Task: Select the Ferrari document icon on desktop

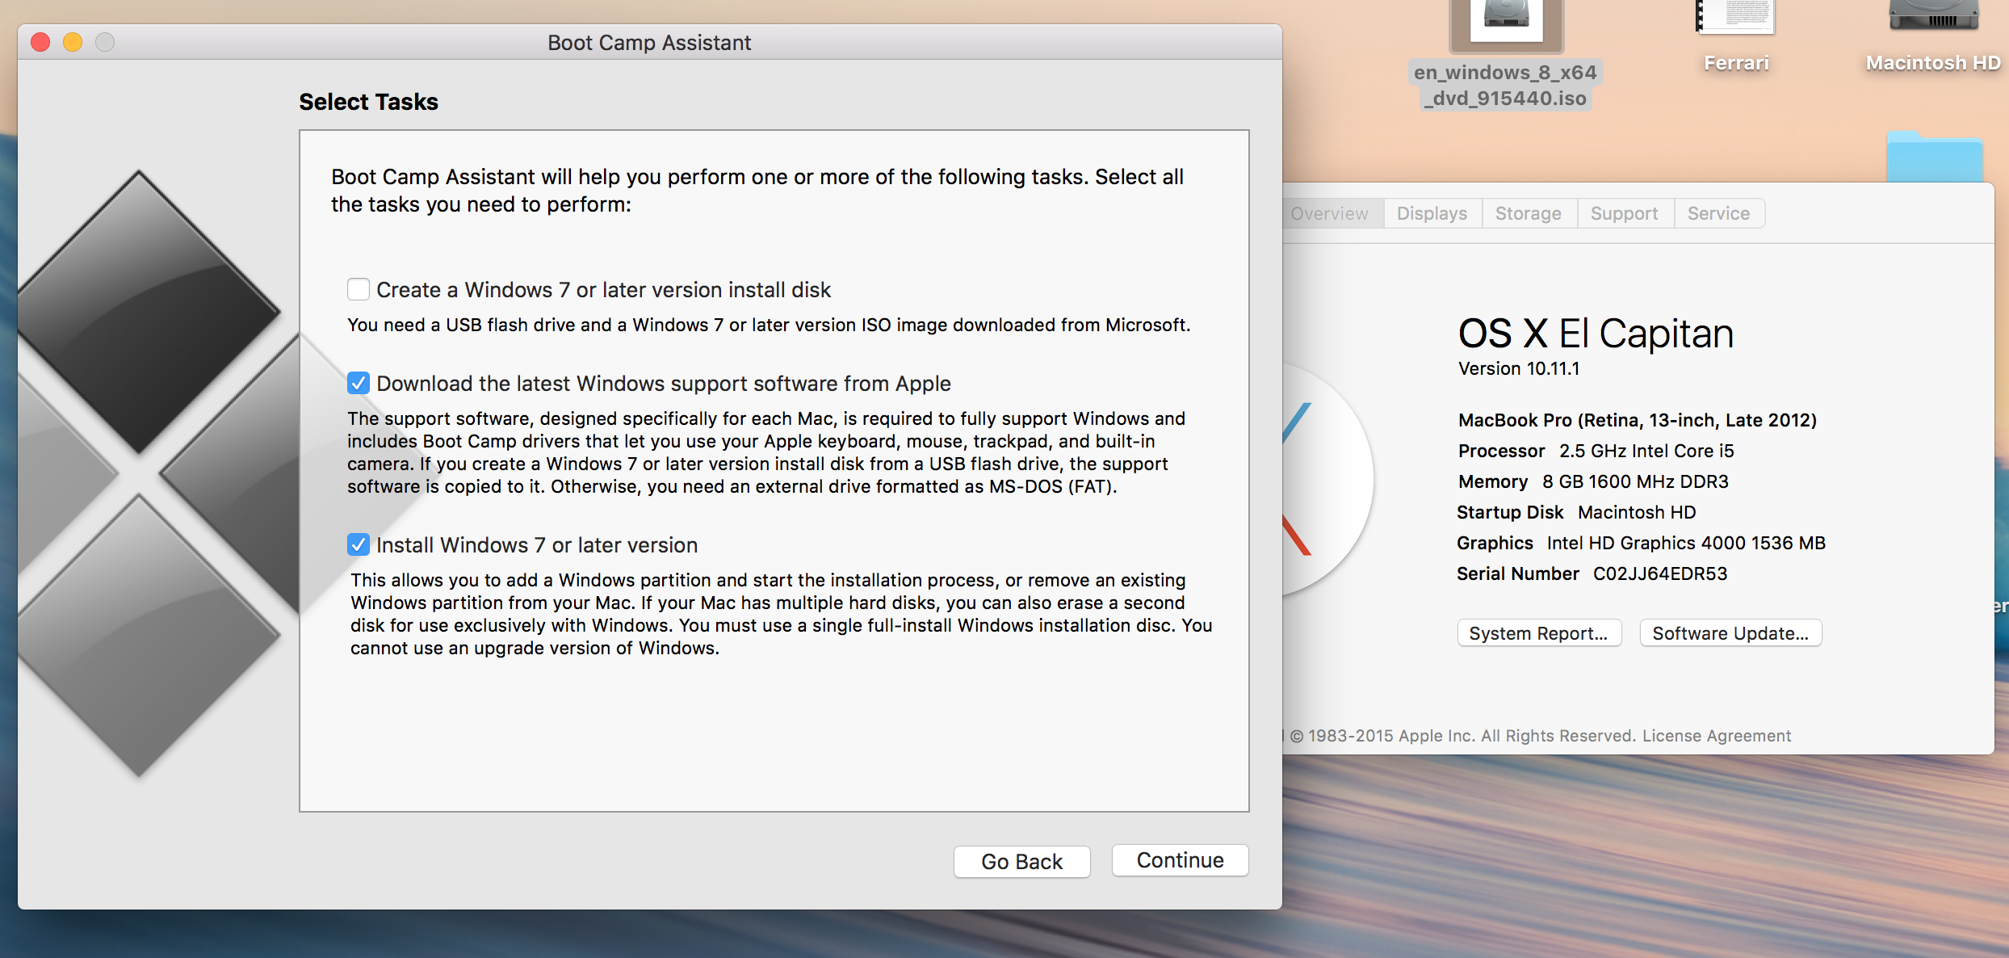Action: [1736, 18]
